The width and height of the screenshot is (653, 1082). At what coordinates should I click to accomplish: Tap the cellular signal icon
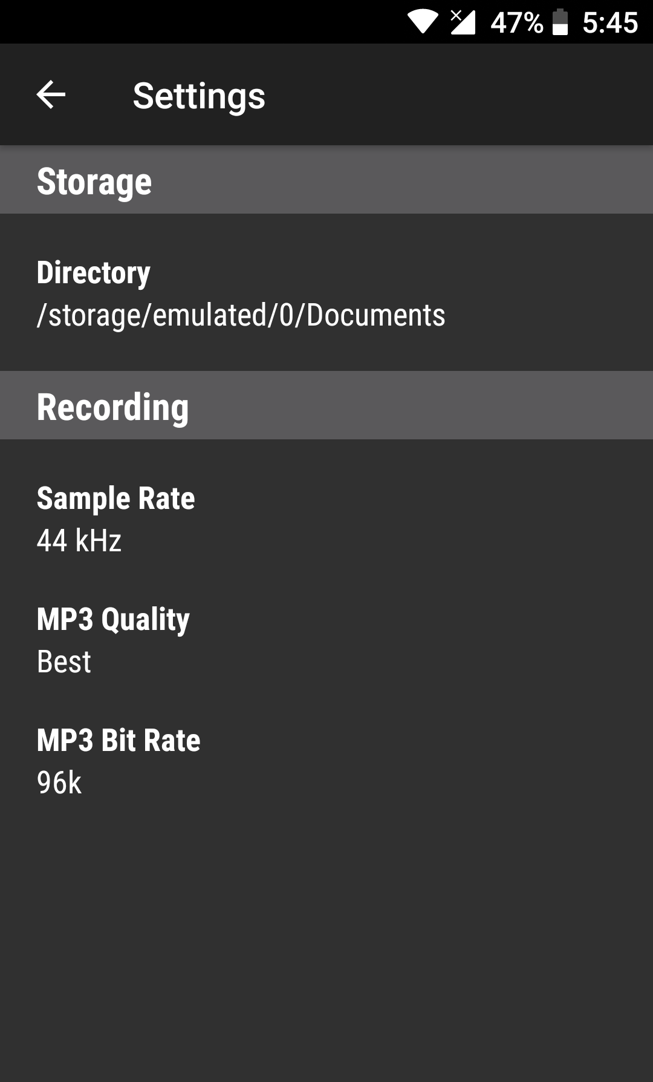pos(463,22)
